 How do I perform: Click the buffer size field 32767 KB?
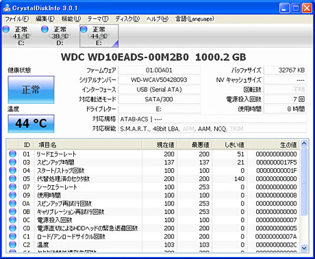(285, 70)
